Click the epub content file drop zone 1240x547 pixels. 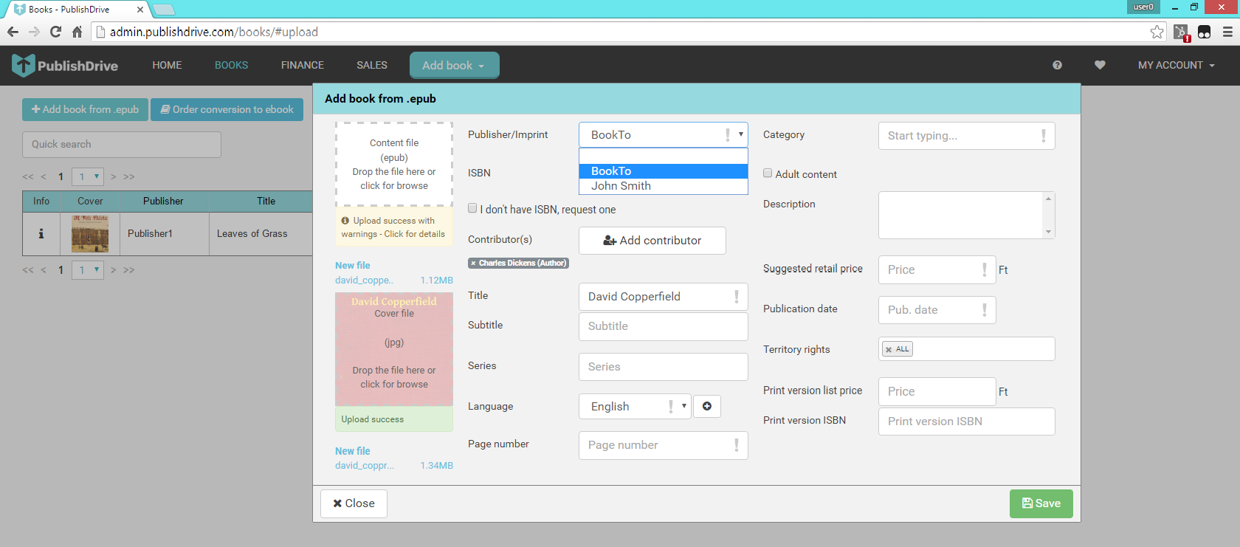394,164
